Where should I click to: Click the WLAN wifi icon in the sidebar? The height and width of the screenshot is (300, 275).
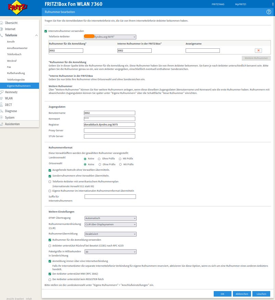tap(2, 98)
